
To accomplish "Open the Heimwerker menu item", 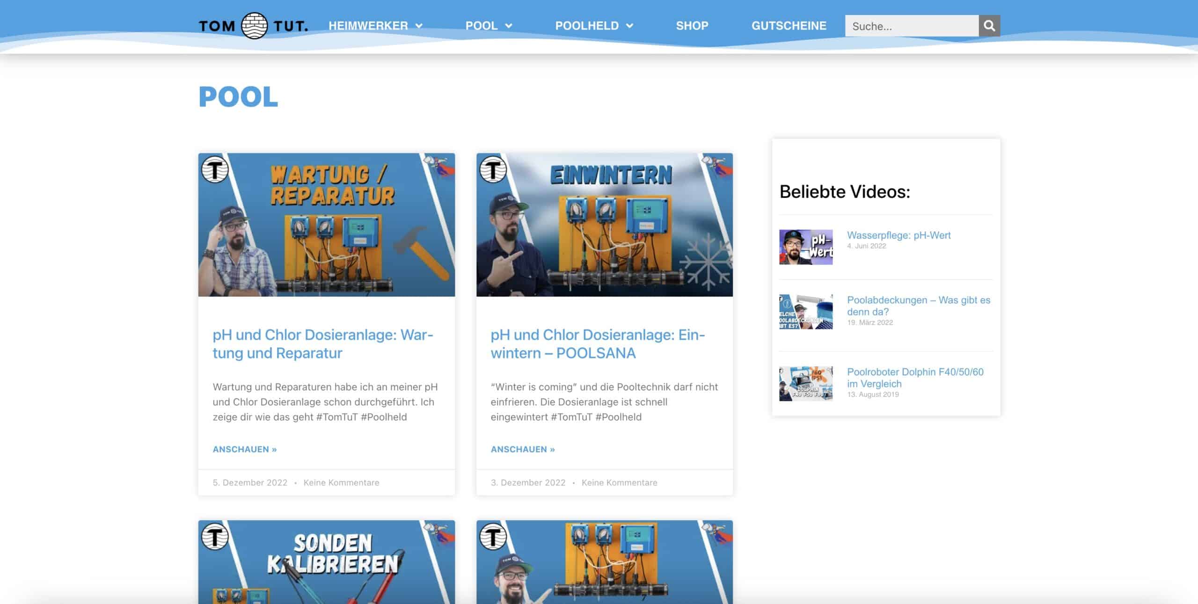I will (368, 26).
